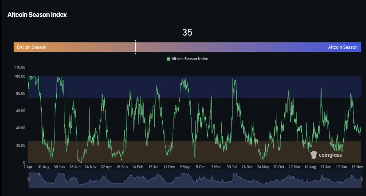
Task: Click the '17 Jan' x-axis date
Action: (326, 167)
